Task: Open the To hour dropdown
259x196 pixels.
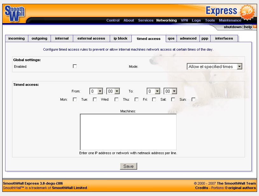Action: pos(153,91)
